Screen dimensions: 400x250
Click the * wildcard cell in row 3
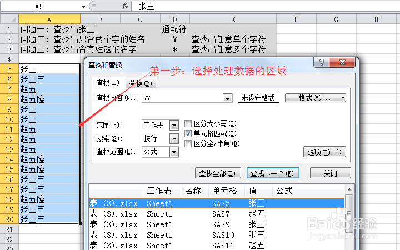tap(175, 49)
